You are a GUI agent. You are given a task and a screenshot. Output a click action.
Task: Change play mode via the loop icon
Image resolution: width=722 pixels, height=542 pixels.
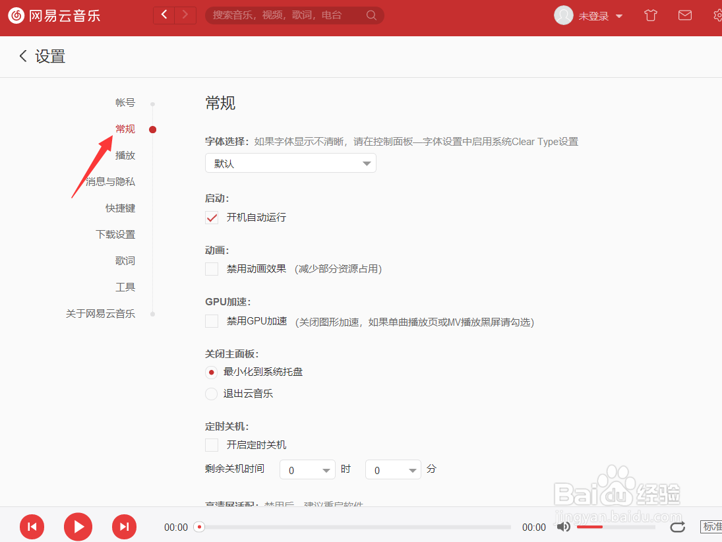pyautogui.click(x=677, y=527)
